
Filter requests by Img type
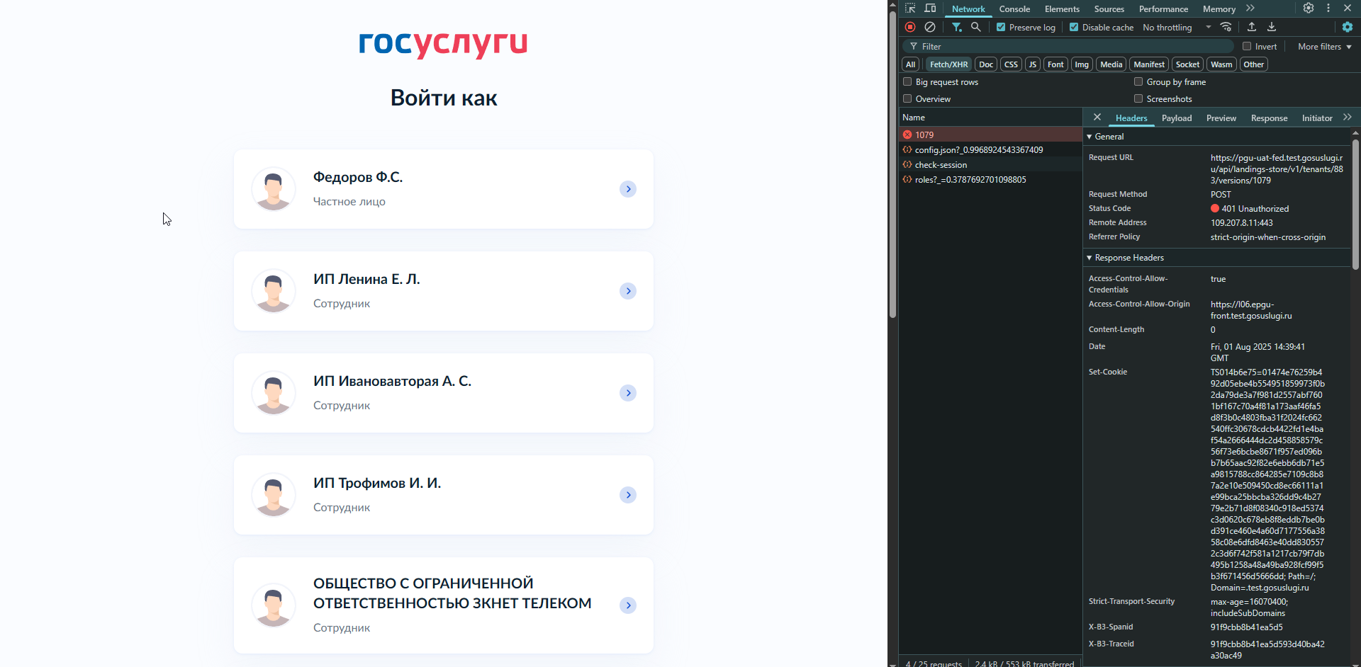coord(1082,64)
